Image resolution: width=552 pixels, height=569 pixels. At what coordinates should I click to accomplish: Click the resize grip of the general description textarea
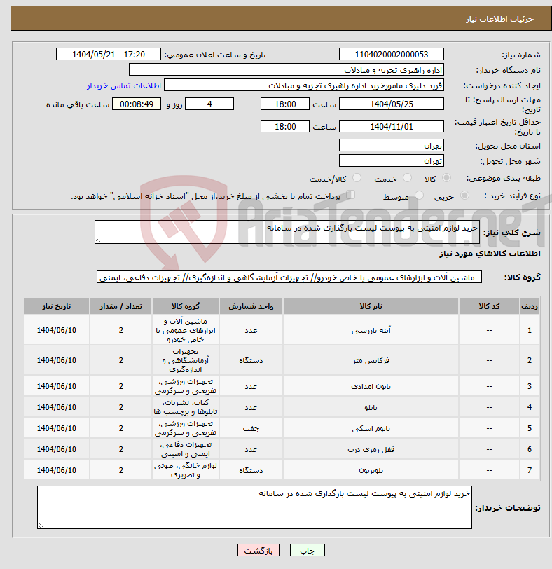[x=98, y=240]
